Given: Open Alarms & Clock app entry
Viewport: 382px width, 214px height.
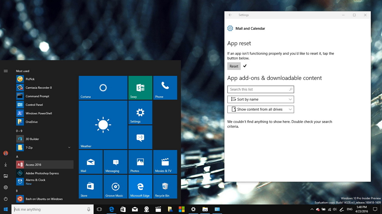Looking at the screenshot, I should 45,182.
